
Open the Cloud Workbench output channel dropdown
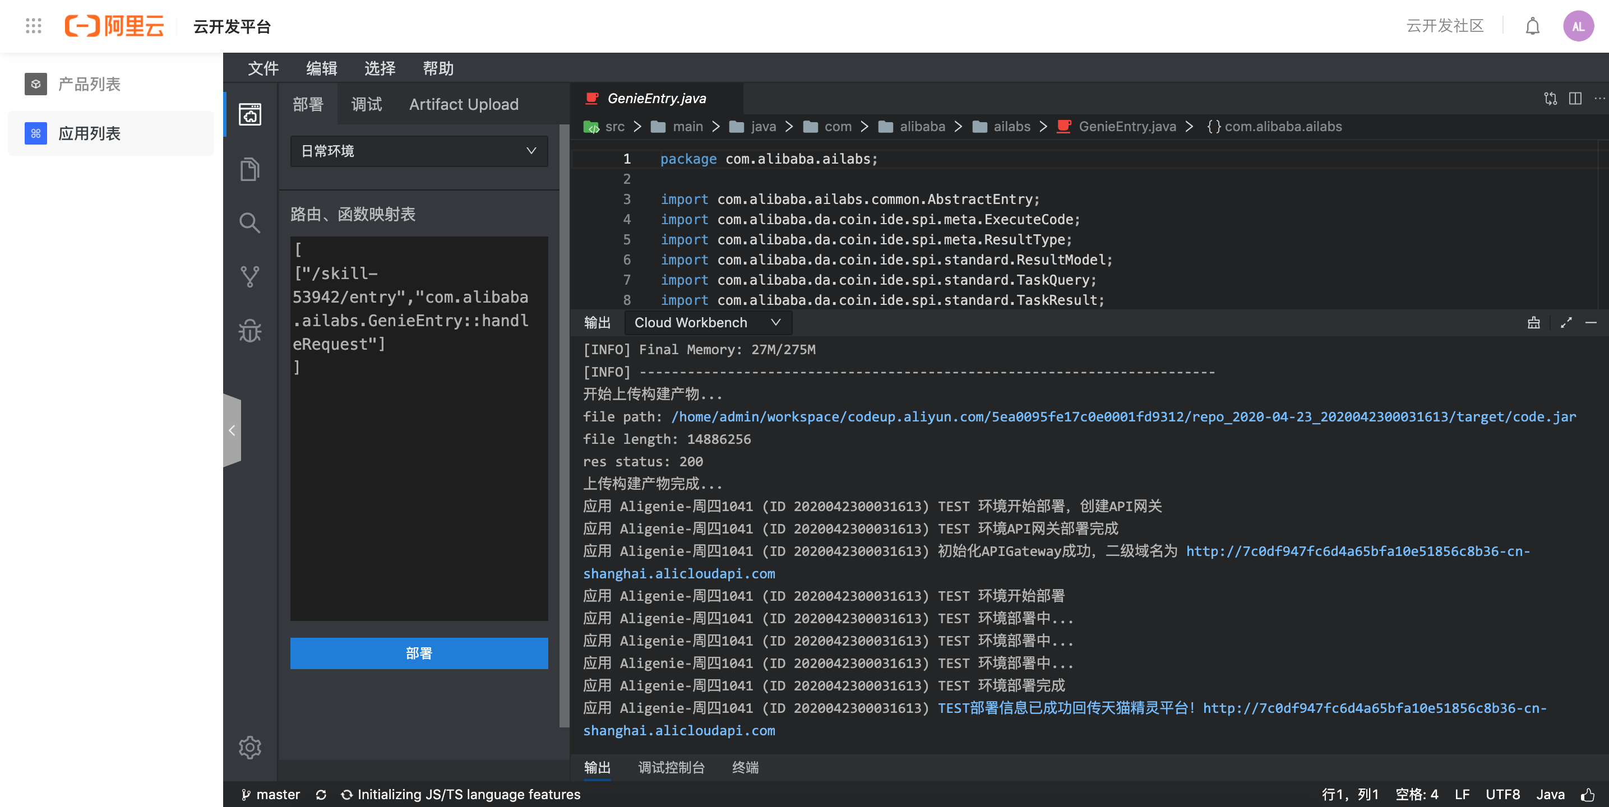tap(708, 323)
